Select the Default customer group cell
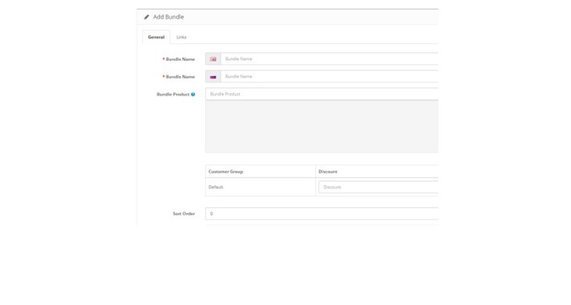The image size is (571, 305). pyautogui.click(x=261, y=187)
